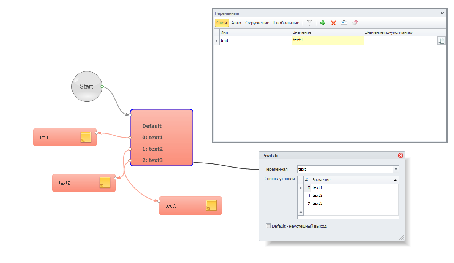The image size is (454, 263).
Task: Add a new variable with green plus
Action: coord(323,23)
